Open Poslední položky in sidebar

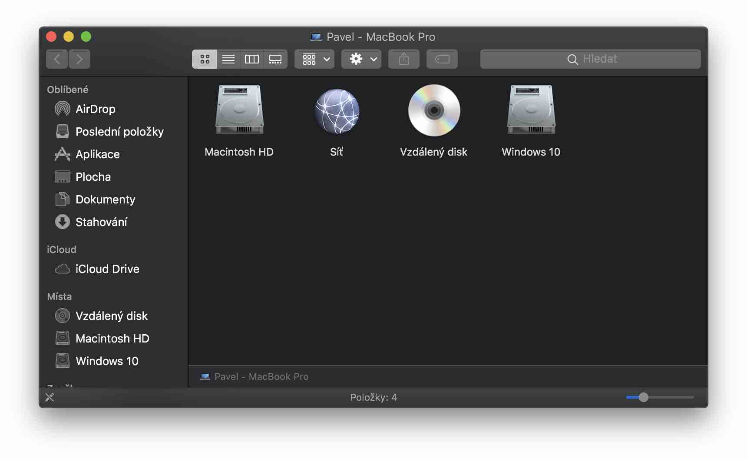tap(113, 131)
